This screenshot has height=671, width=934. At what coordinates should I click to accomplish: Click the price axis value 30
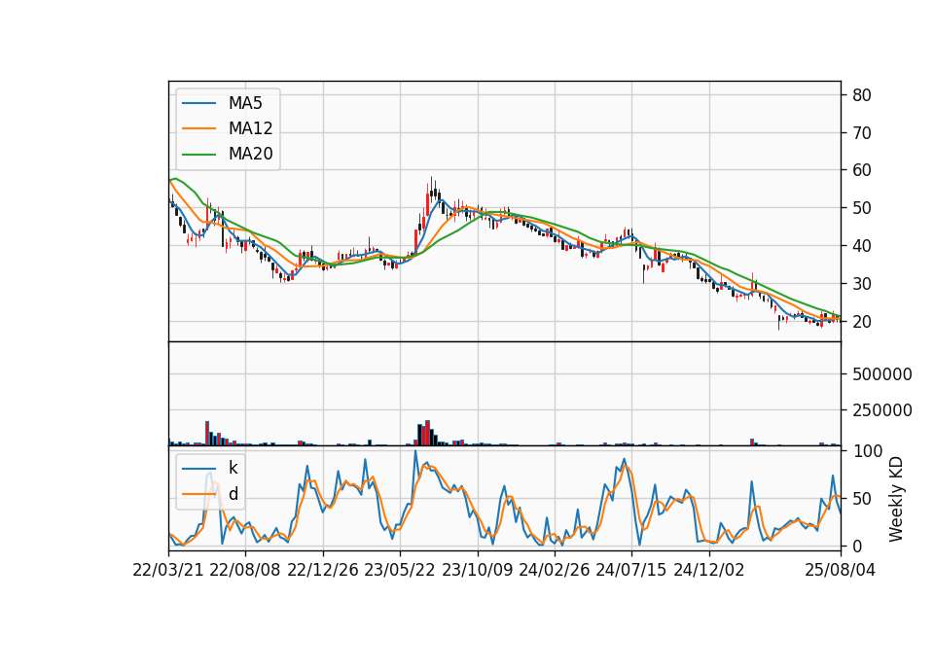click(x=862, y=284)
